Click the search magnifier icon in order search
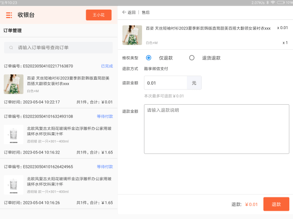293x219 pixels. (x=11, y=47)
